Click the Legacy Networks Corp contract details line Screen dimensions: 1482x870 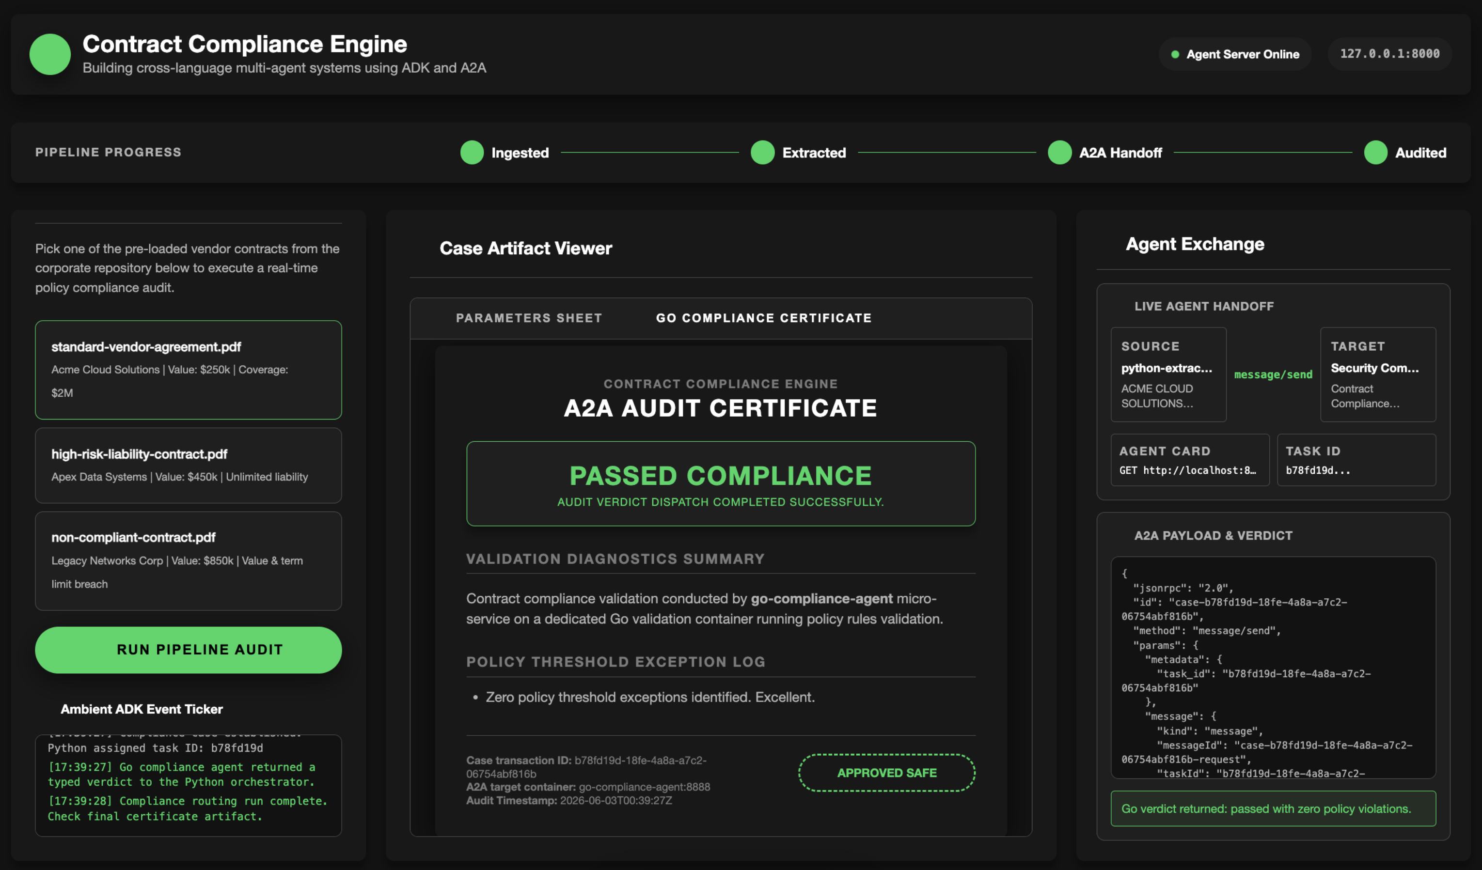(x=177, y=572)
